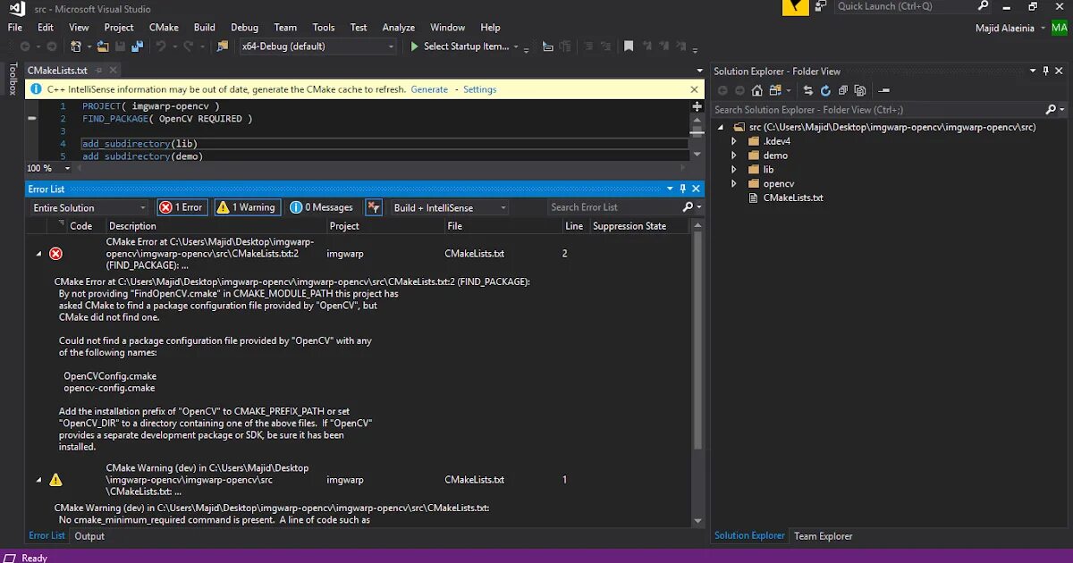Open the Debug menu
Viewport: 1073px width, 563px height.
[244, 28]
